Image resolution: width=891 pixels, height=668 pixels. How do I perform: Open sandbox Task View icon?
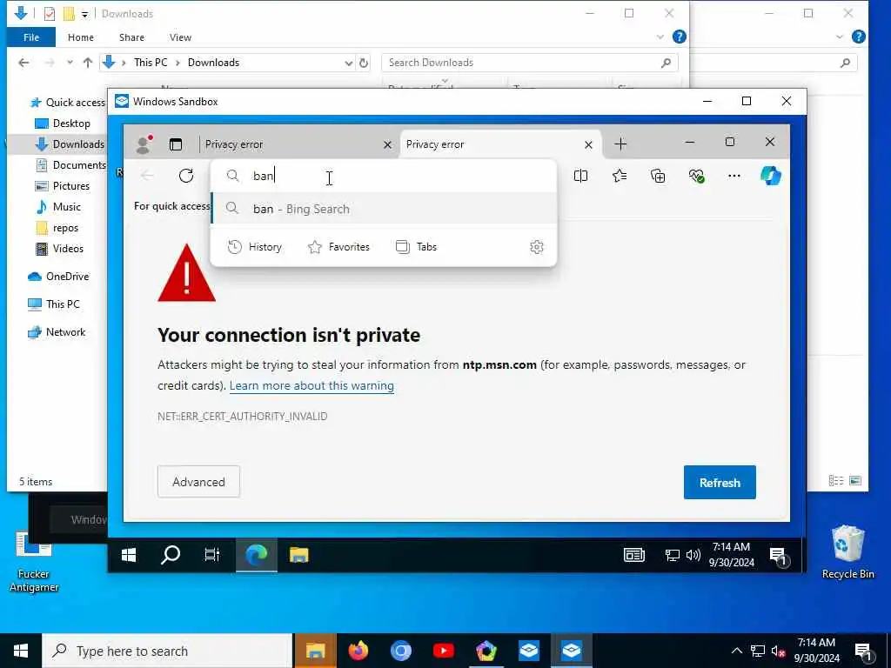tap(212, 554)
